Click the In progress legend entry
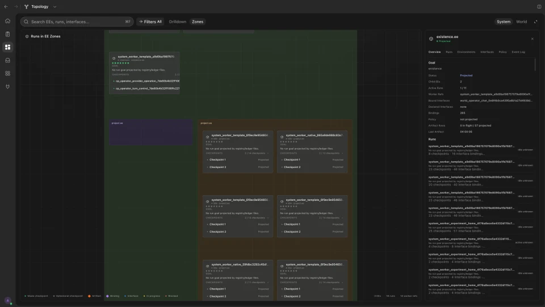The image size is (545, 307). click(x=152, y=296)
